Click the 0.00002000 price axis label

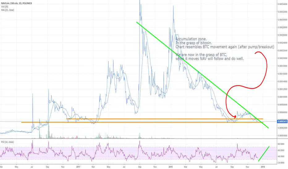tap(282, 128)
